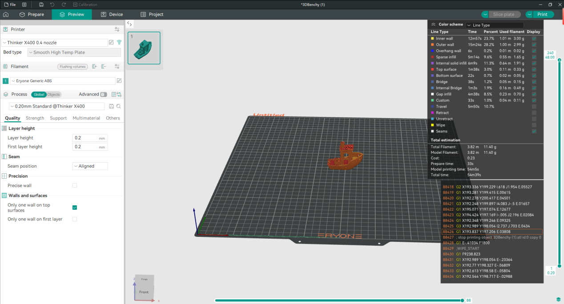Click the filament 1 color swatch
Screen dimensions: 564x304
[x=5, y=81]
